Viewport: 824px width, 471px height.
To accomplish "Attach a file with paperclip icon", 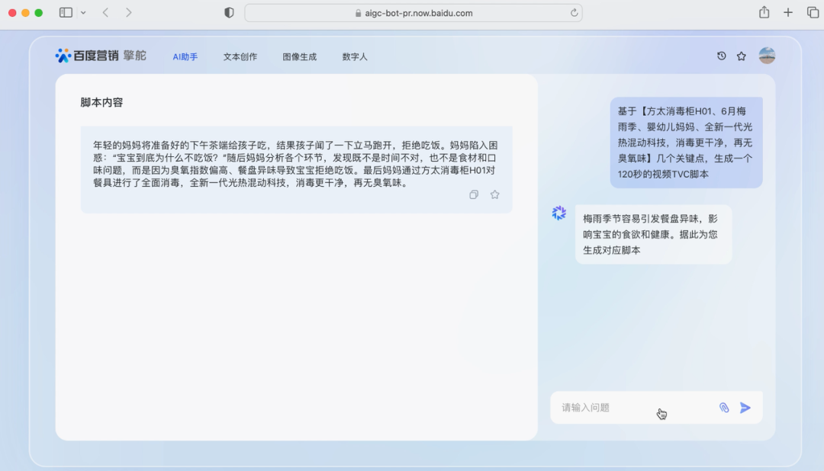I will pyautogui.click(x=724, y=408).
